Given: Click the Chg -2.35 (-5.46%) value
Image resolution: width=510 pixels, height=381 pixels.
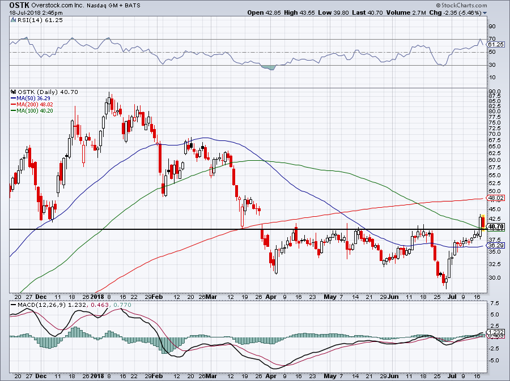Looking at the screenshot, I should pyautogui.click(x=456, y=12).
